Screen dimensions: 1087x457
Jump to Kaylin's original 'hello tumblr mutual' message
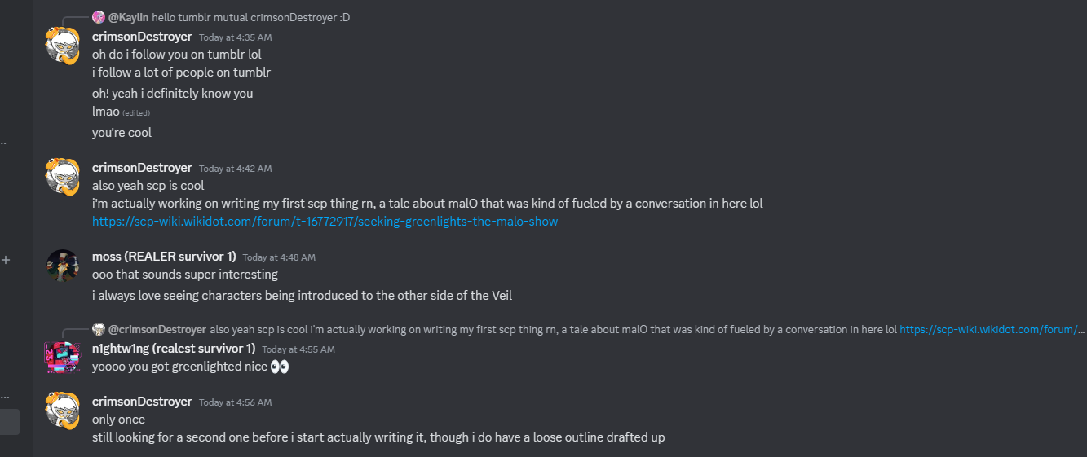pos(250,17)
